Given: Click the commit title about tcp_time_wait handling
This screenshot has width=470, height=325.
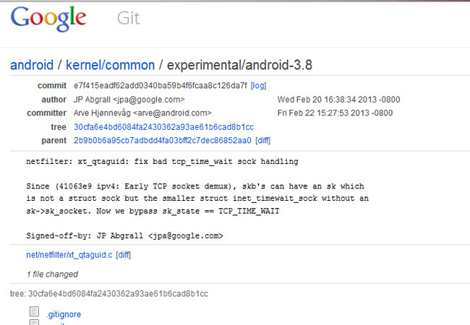Looking at the screenshot, I should (162, 162).
